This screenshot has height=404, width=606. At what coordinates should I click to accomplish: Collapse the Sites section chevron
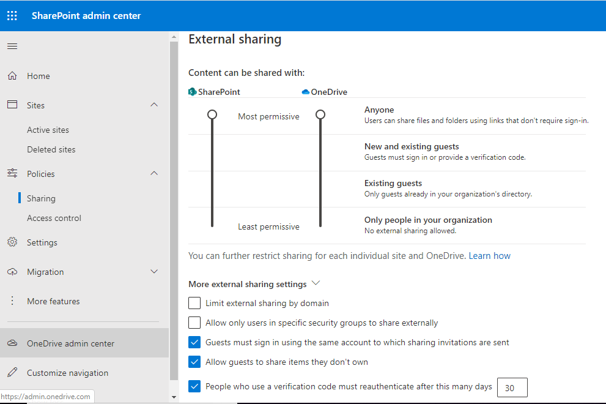click(154, 105)
